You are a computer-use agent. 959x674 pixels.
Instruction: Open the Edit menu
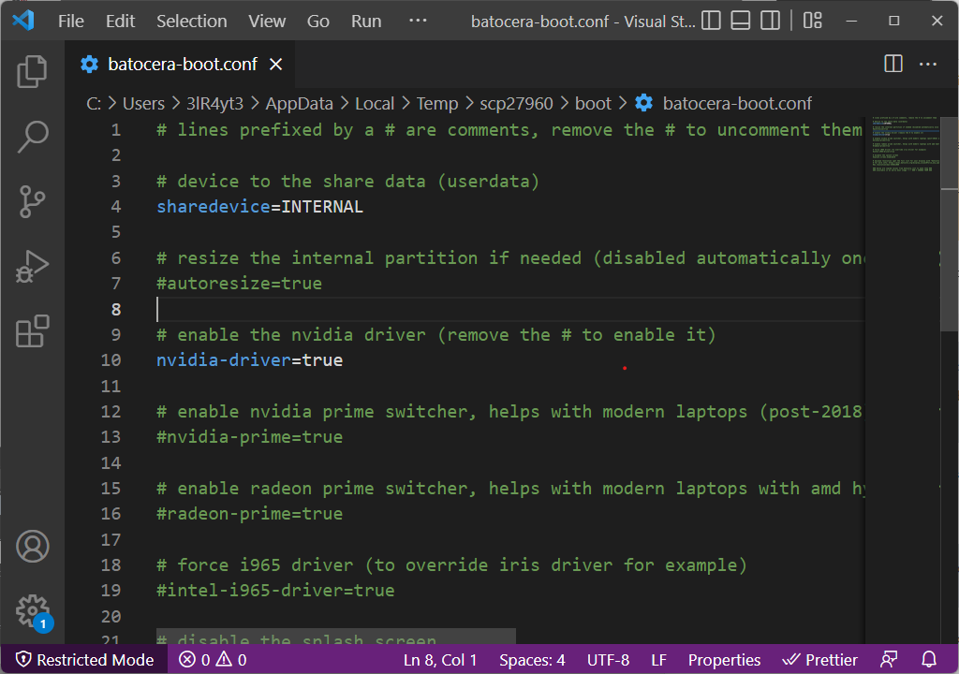coord(120,21)
